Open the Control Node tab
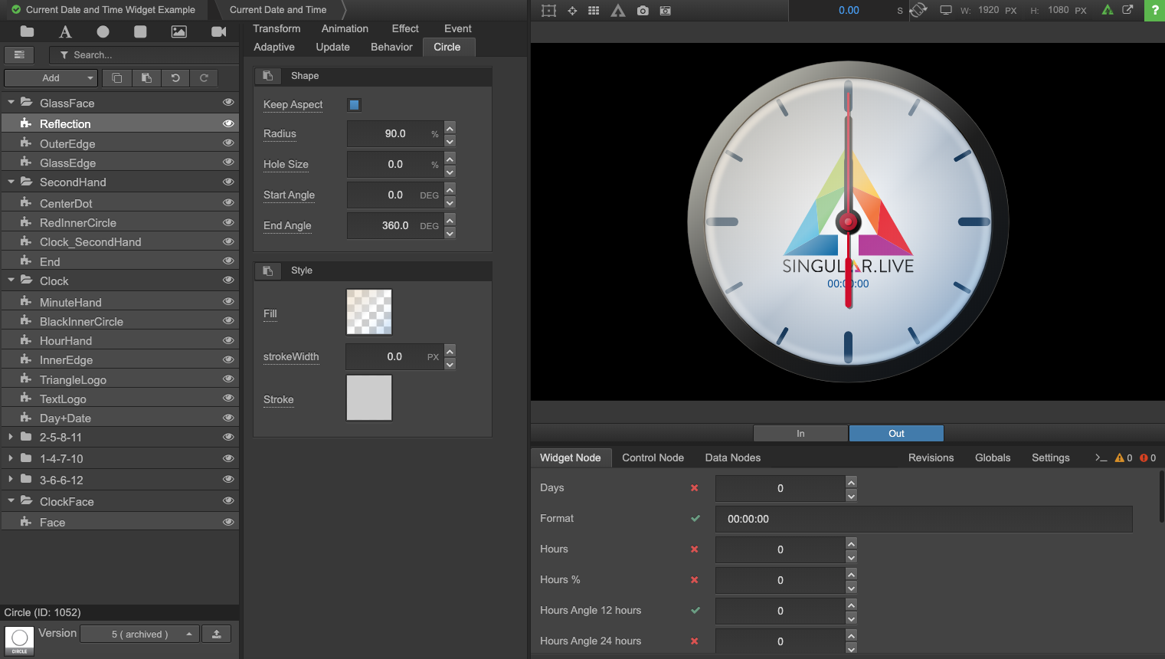Screen dimensions: 1165x659 pos(653,457)
